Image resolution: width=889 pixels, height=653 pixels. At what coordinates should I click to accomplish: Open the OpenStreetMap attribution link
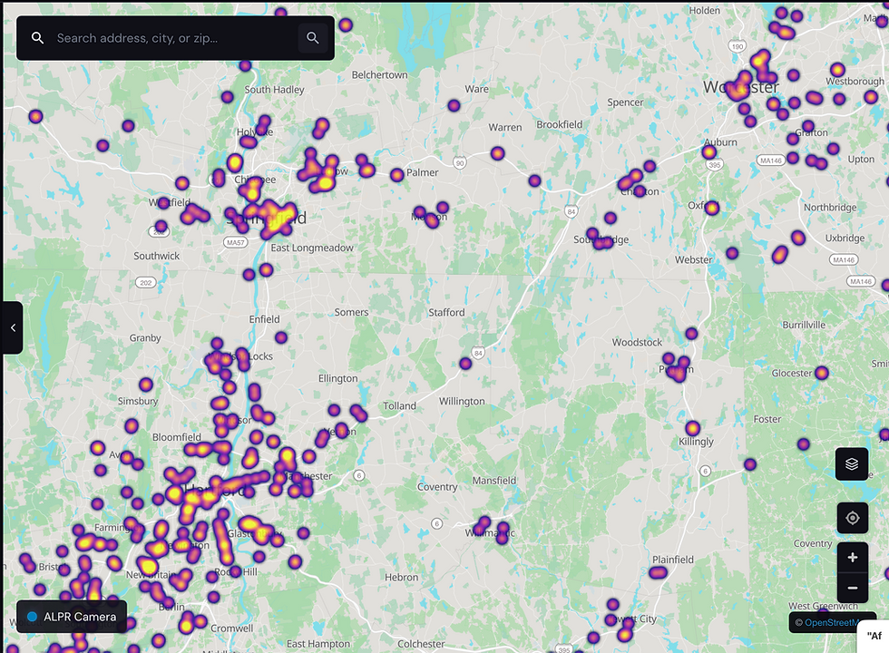[833, 622]
